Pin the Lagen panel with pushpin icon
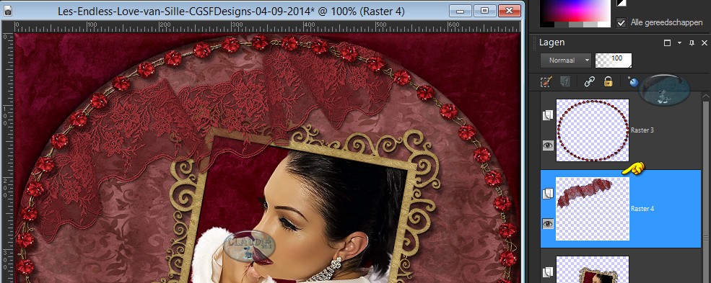 click(692, 43)
